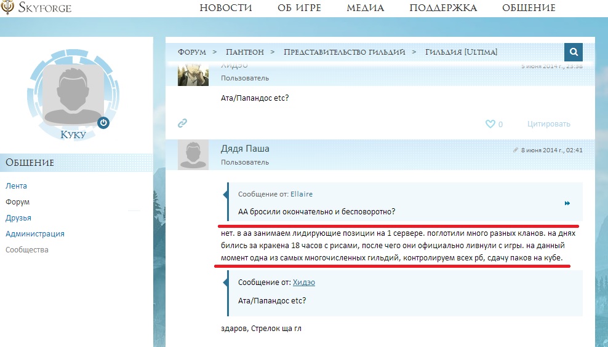Open the Сообщества sidebar item
Viewport: 608px width, 347px height.
click(x=26, y=249)
